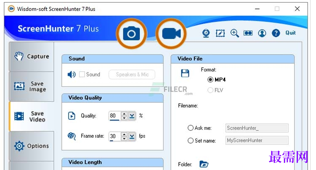
Task: Open the webcam tool icon
Action: point(206,33)
